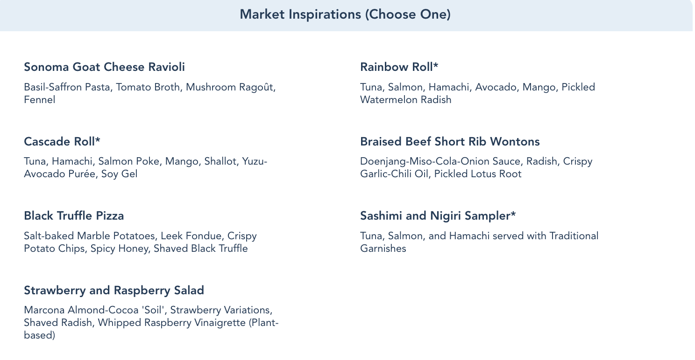Select the Black Truffle Pizza title
Screen dimensions: 695x360
[74, 216]
